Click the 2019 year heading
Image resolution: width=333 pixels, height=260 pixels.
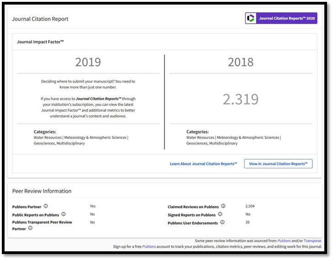pyautogui.click(x=88, y=62)
